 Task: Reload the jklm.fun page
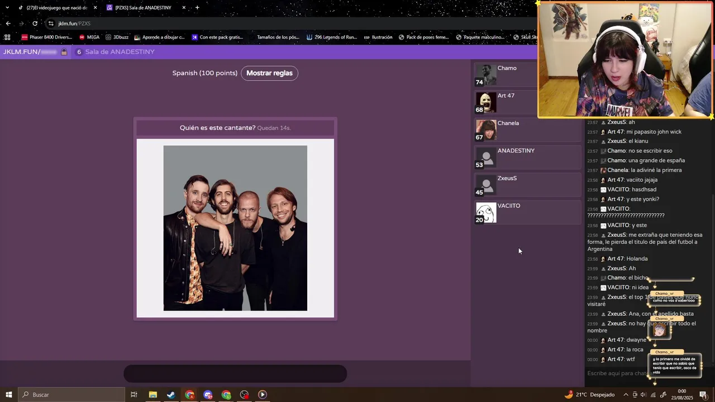[x=35, y=23]
